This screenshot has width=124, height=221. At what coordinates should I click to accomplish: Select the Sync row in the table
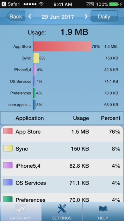click(62, 151)
